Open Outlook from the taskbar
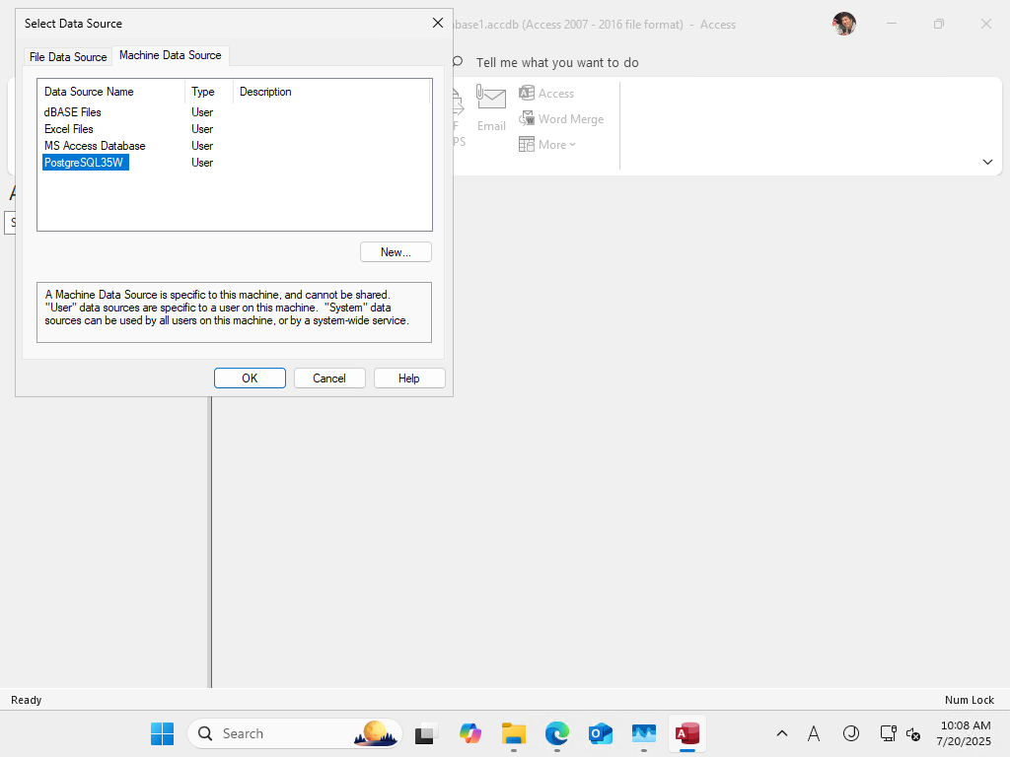This screenshot has width=1010, height=757. (x=601, y=733)
